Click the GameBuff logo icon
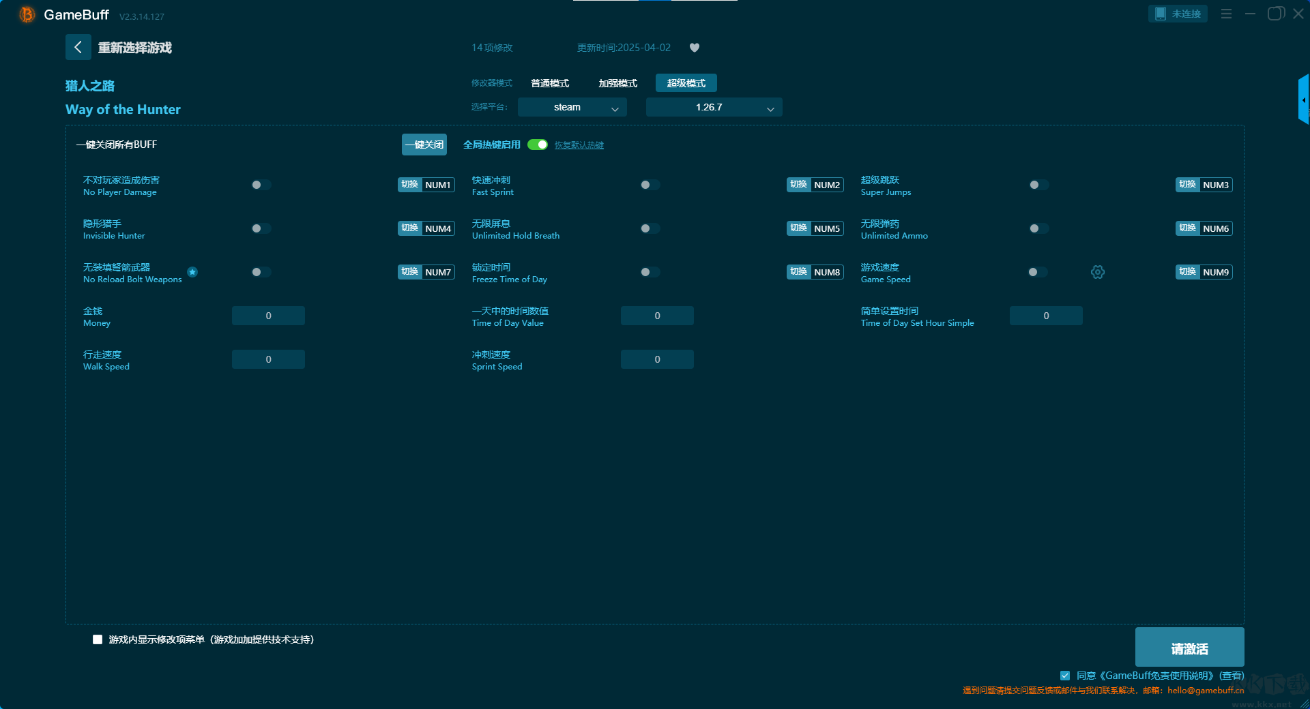The image size is (1310, 709). 27,14
